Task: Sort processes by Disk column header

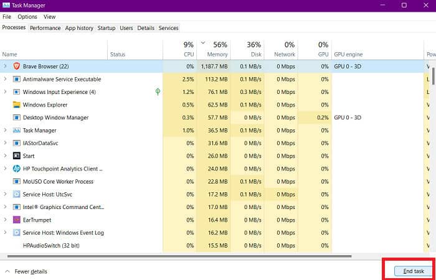Action: [247, 50]
